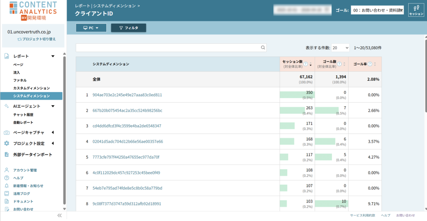Click the ページキャプチャ camera icon
427x221 pixels.
[7, 133]
